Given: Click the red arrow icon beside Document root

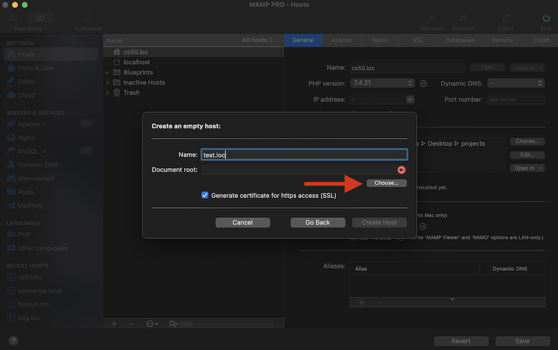Looking at the screenshot, I should pyautogui.click(x=401, y=170).
